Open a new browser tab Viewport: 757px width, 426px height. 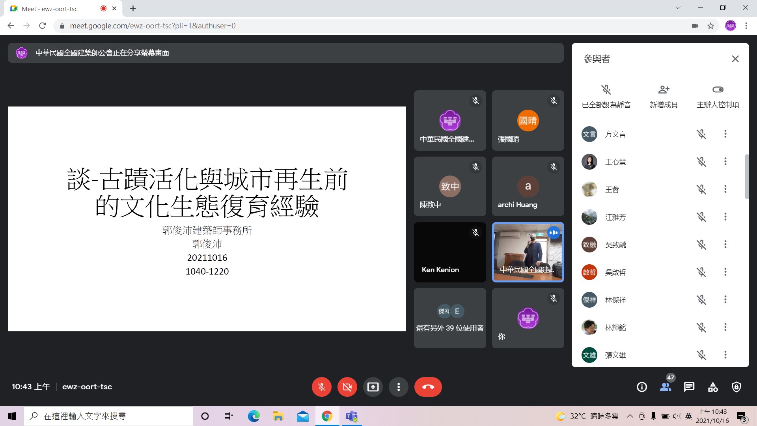pyautogui.click(x=133, y=9)
